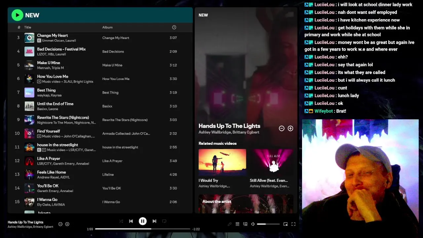The width and height of the screenshot is (423, 238).
Task: Click house in the streetlight explicit badge
Action: pyautogui.click(x=39, y=150)
